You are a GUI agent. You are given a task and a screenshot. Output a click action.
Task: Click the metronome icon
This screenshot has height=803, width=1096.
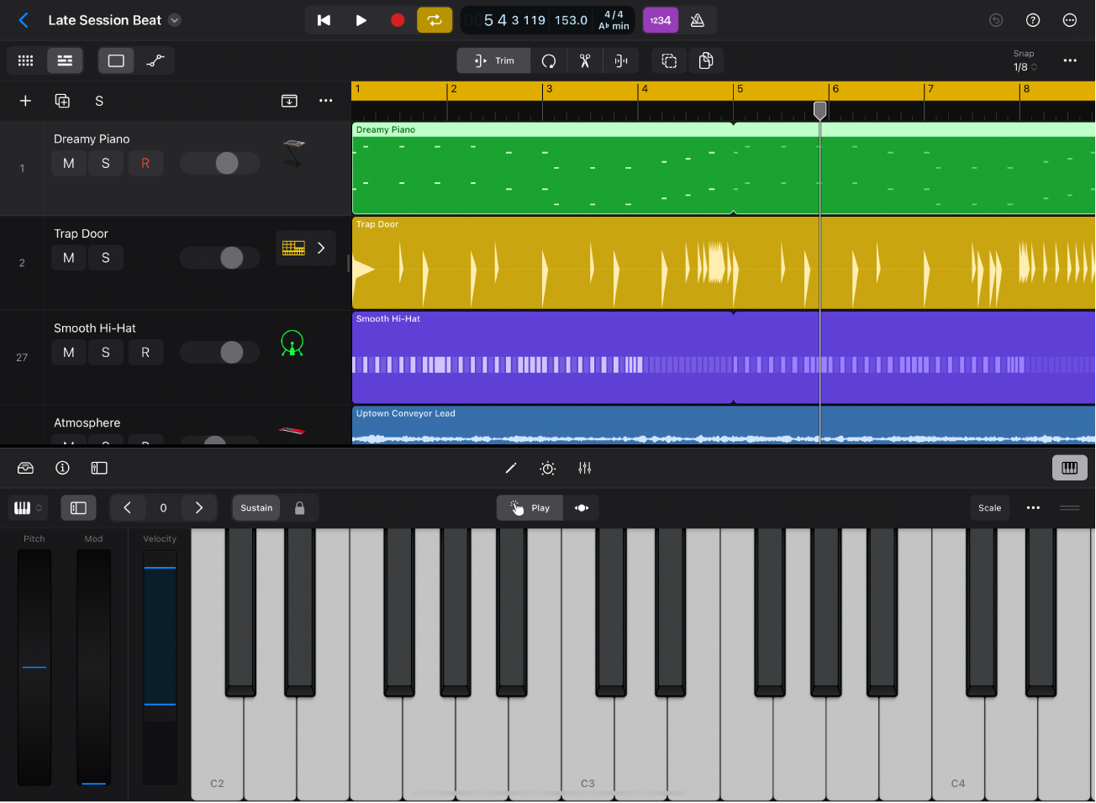pyautogui.click(x=698, y=20)
